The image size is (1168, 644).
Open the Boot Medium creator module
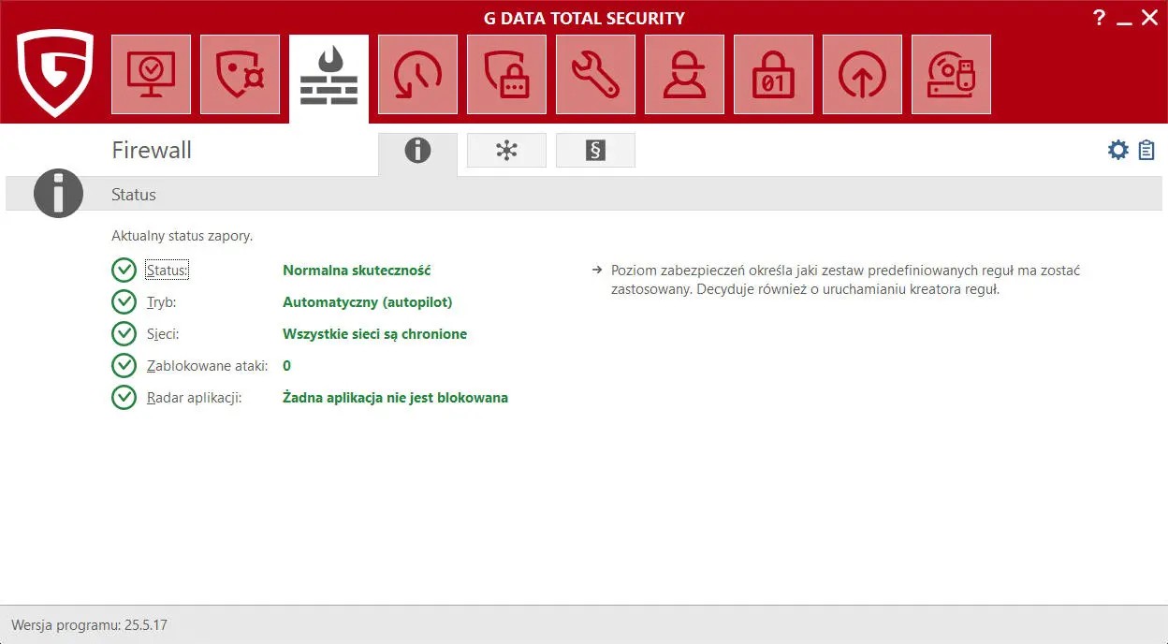(x=951, y=74)
